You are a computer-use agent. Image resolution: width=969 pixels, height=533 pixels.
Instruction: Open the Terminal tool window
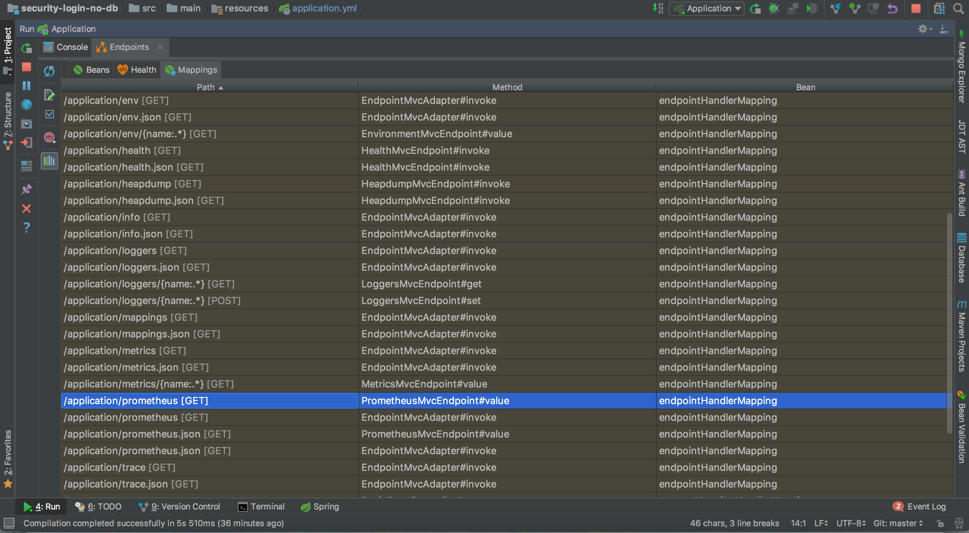click(261, 506)
